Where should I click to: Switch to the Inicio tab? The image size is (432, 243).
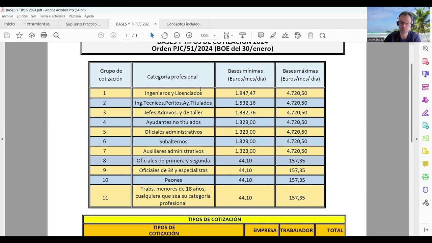click(9, 24)
